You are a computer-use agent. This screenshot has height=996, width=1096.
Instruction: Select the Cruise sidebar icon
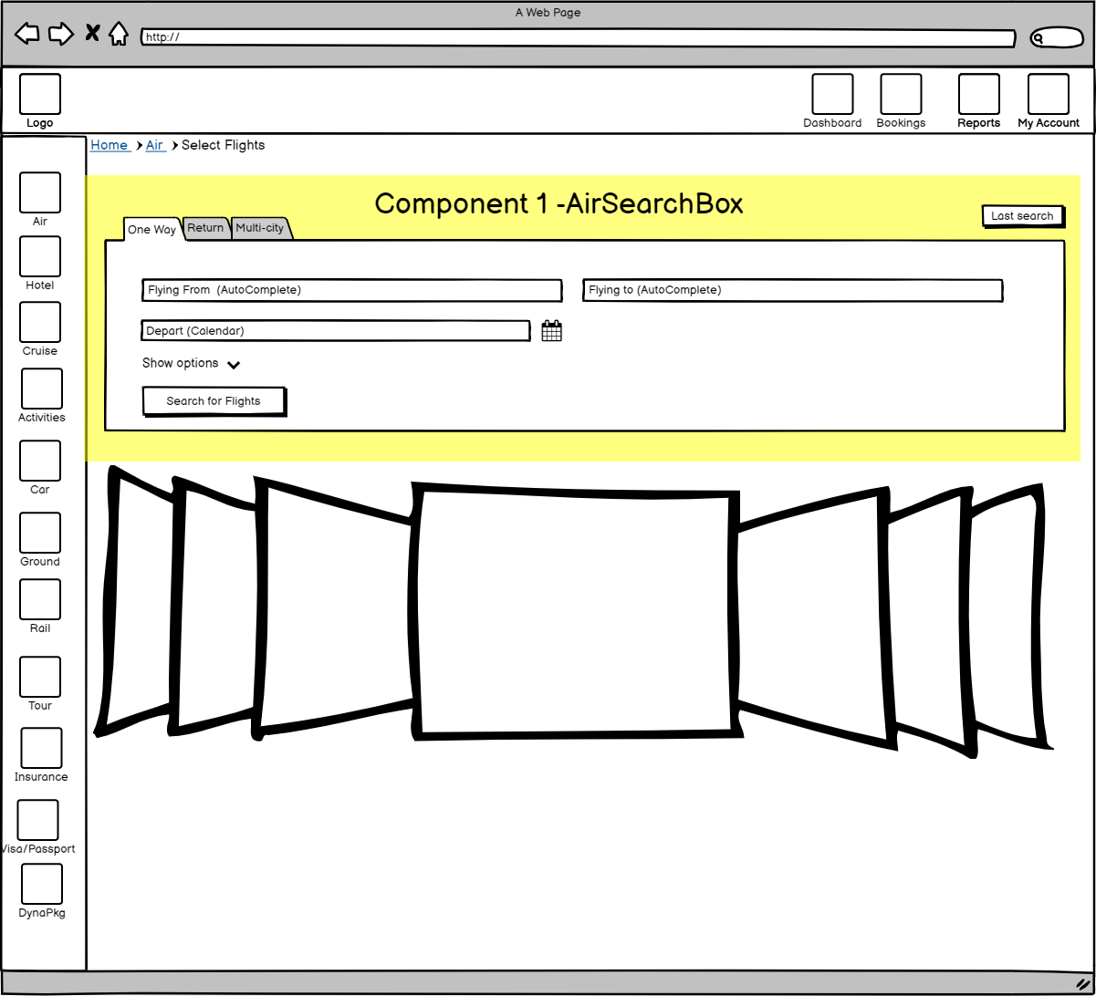(x=40, y=322)
